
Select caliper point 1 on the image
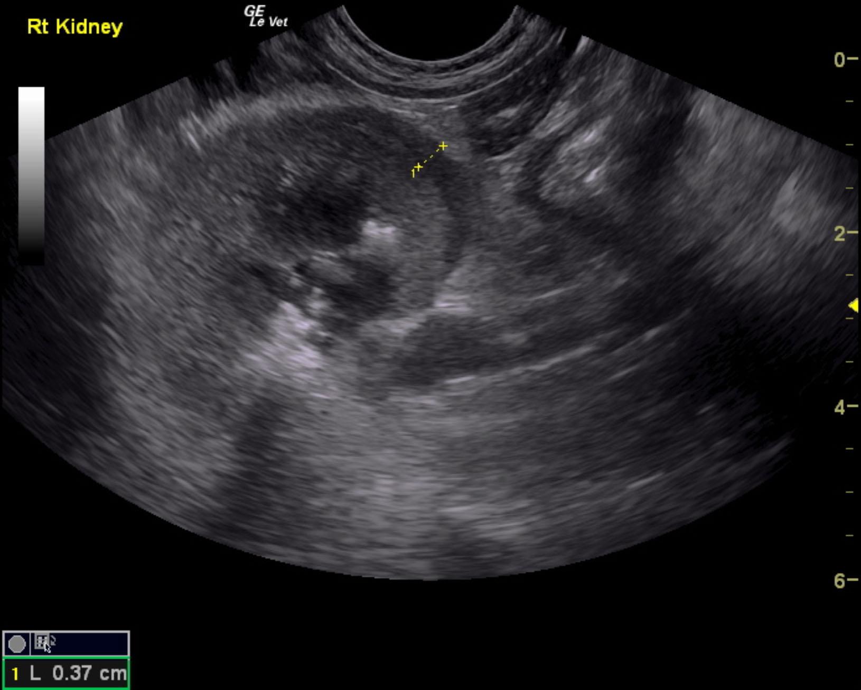point(418,167)
